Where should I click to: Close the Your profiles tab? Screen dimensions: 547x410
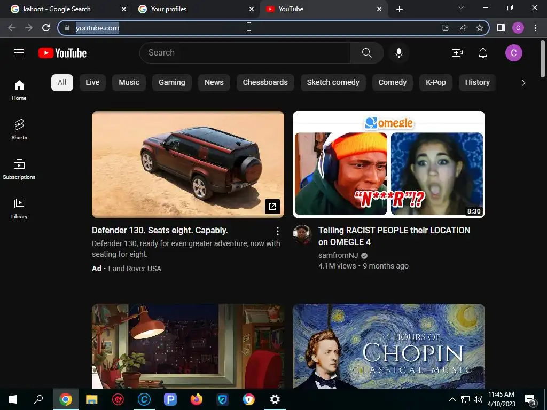[x=252, y=9]
